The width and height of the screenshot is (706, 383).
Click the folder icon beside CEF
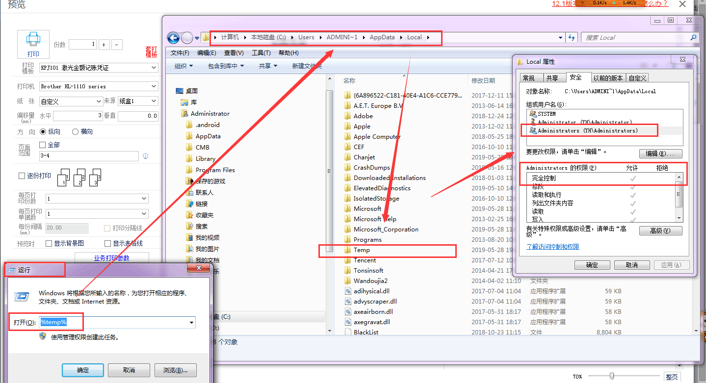pos(347,147)
